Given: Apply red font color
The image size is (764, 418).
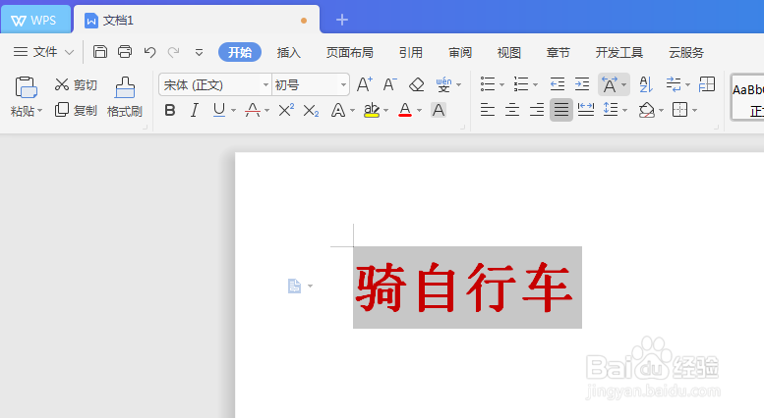Looking at the screenshot, I should click(x=405, y=110).
